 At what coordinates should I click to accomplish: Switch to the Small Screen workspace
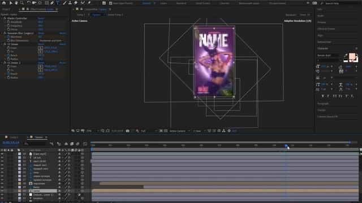pyautogui.click(x=203, y=3)
